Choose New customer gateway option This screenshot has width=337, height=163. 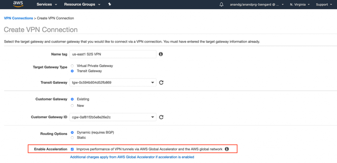[x=72, y=105]
